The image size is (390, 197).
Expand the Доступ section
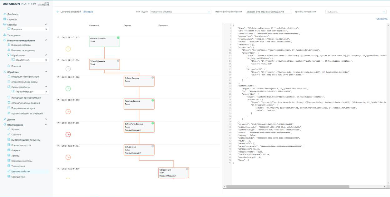46,119
